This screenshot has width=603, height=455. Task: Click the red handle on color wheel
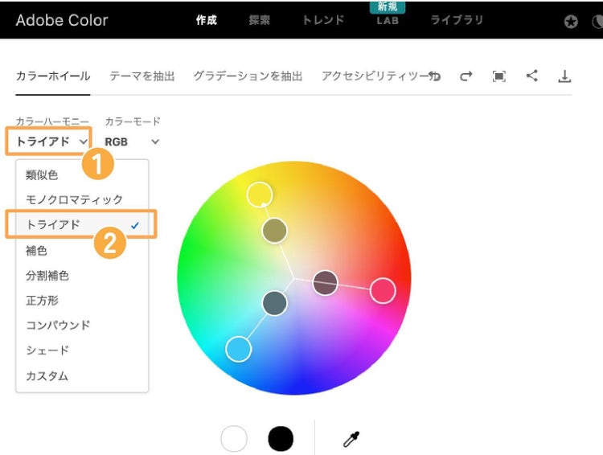pos(383,290)
